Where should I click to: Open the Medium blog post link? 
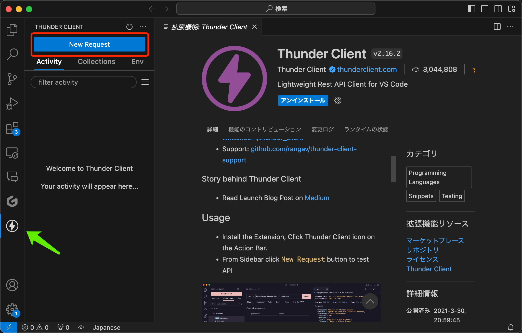(x=317, y=198)
